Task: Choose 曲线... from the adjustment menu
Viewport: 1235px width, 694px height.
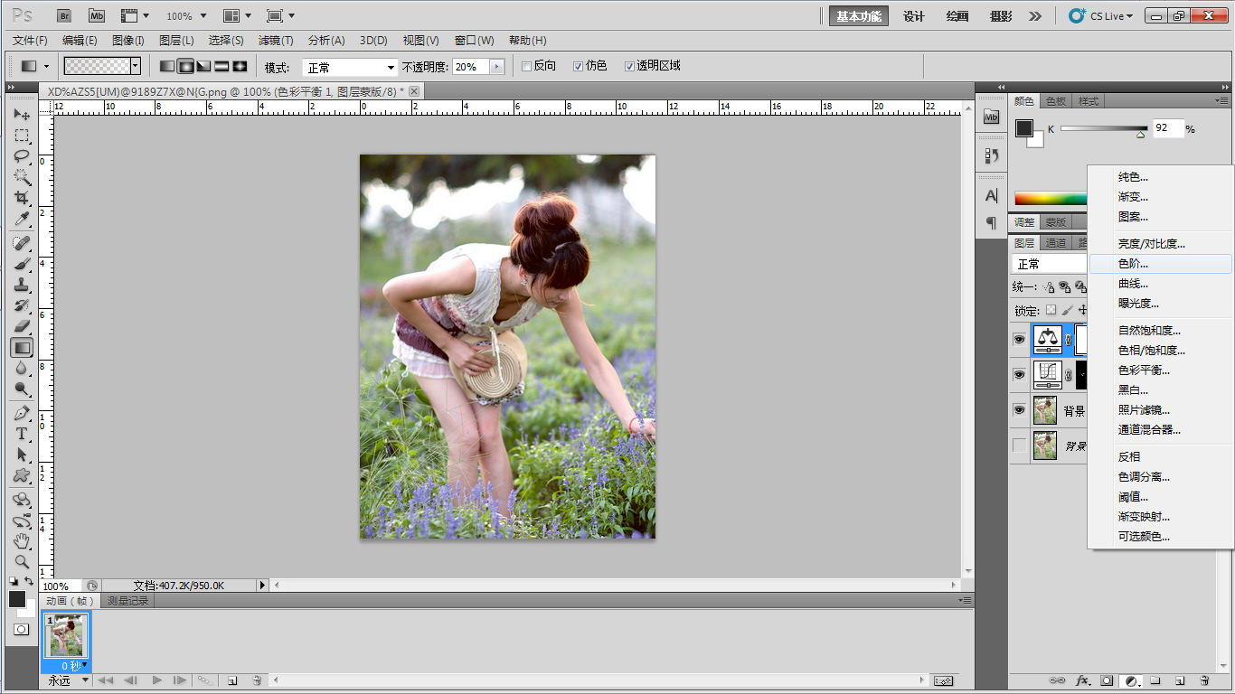Action: tap(1133, 284)
